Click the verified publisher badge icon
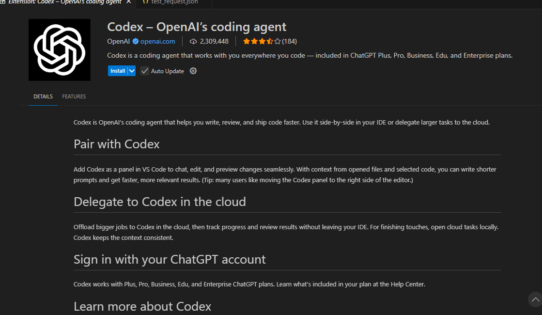The height and width of the screenshot is (315, 542). 136,41
